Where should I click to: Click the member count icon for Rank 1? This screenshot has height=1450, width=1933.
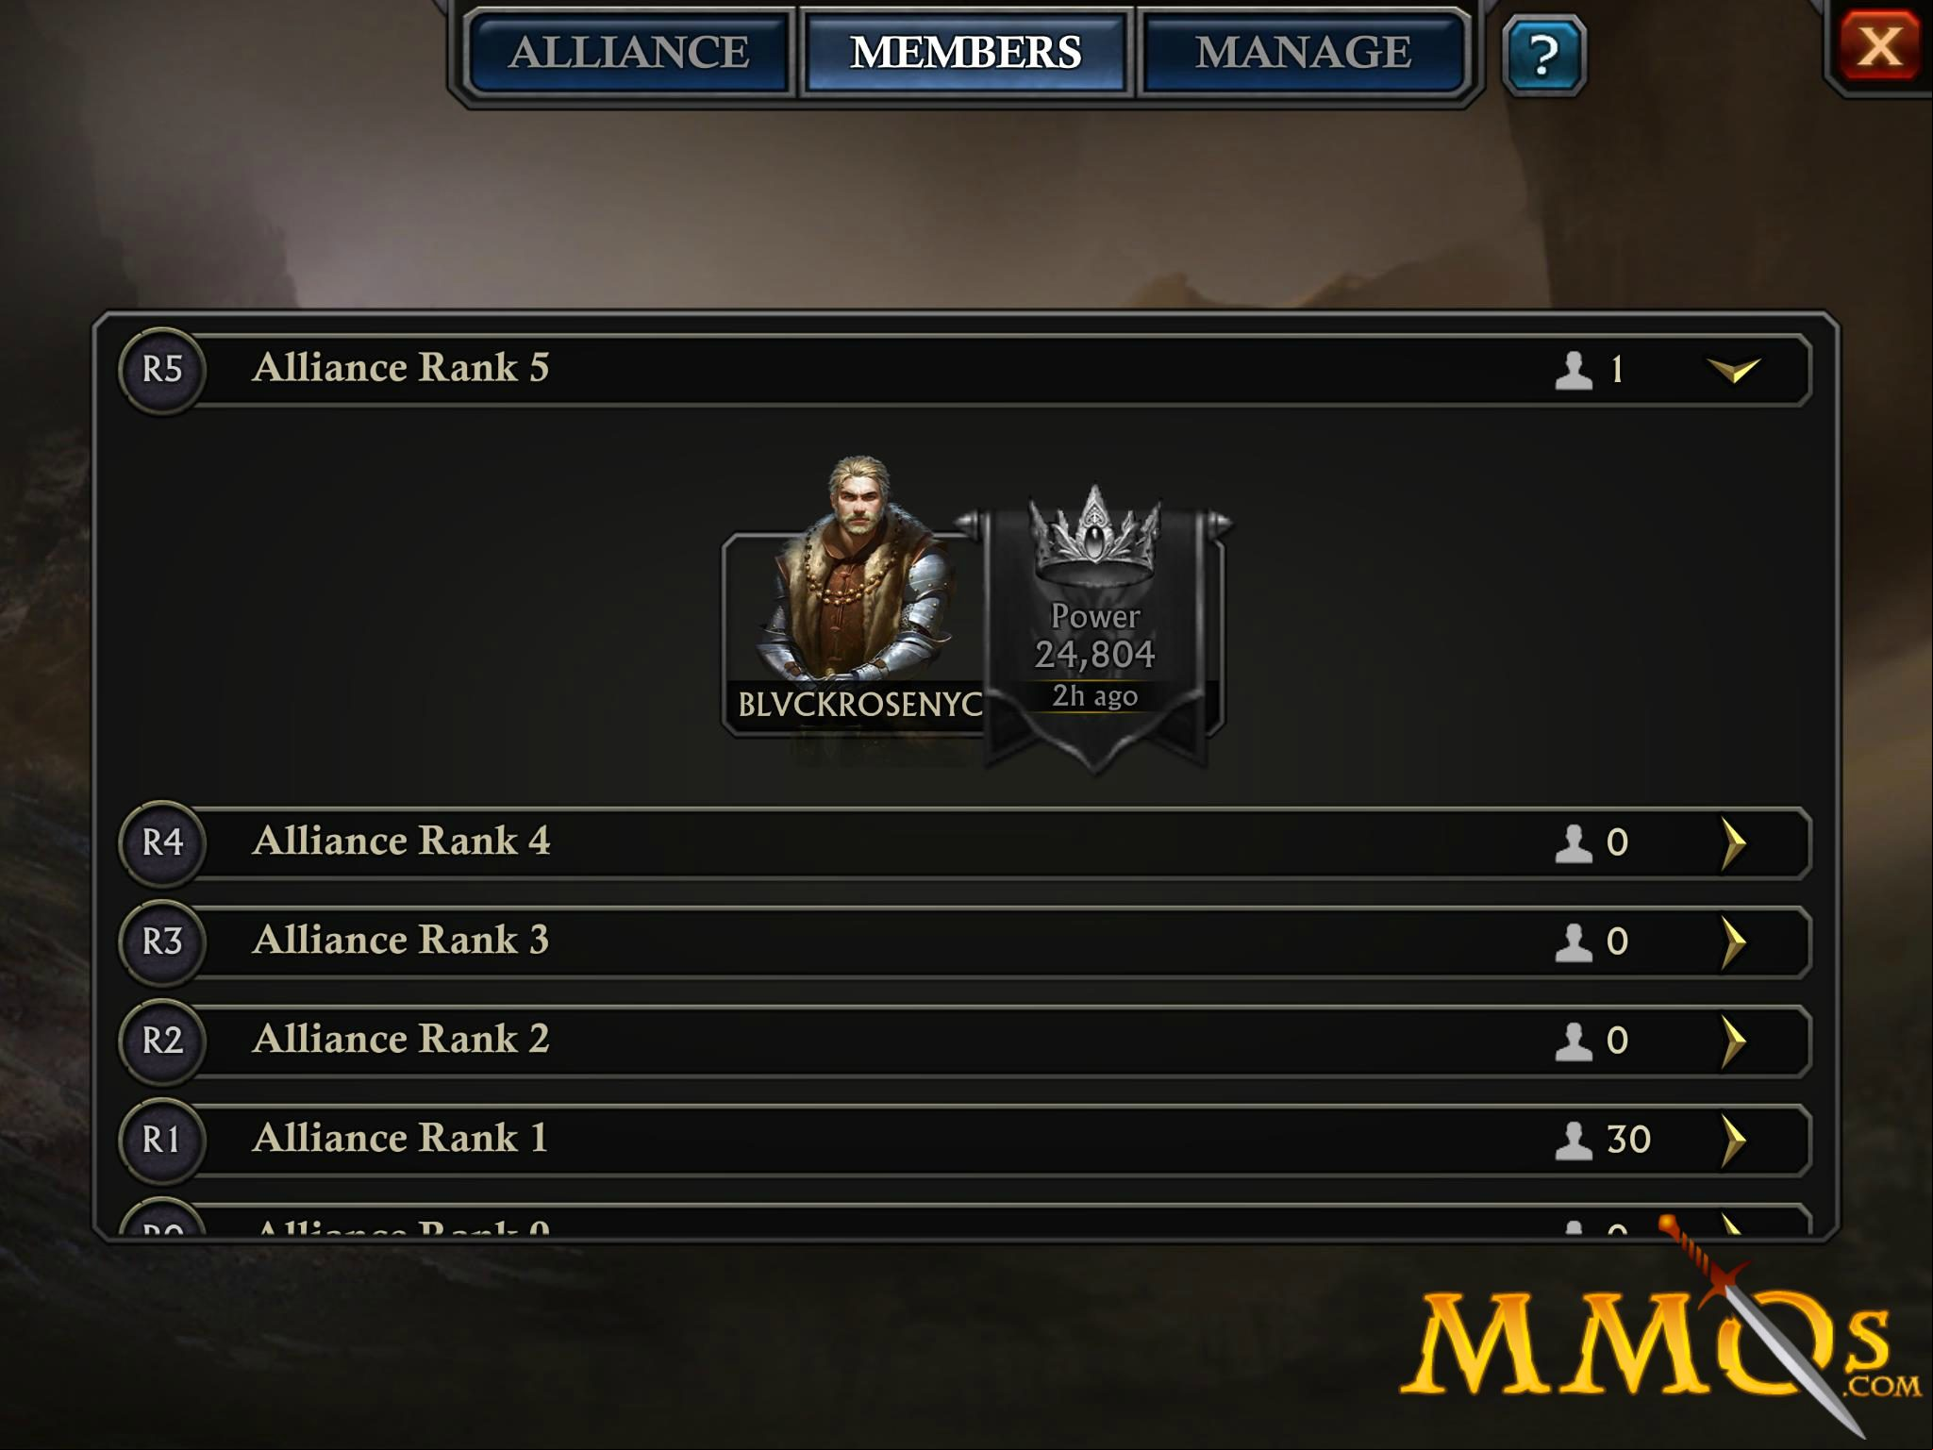pyautogui.click(x=1573, y=1140)
